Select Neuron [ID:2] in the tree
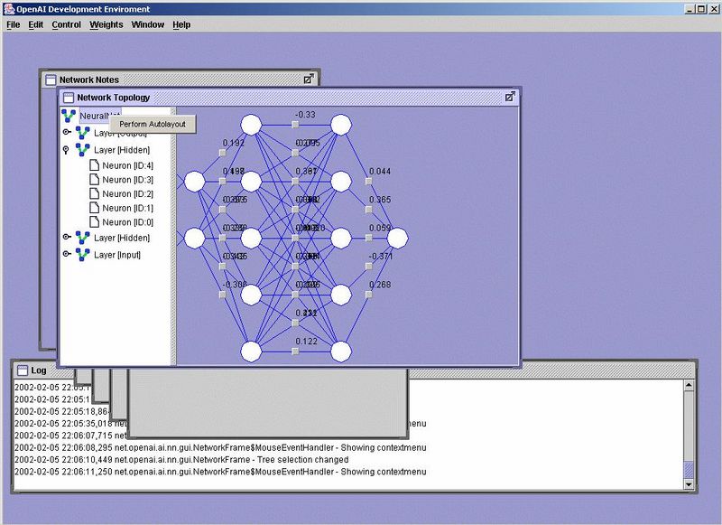Image resolution: width=722 pixels, height=525 pixels. [x=127, y=194]
